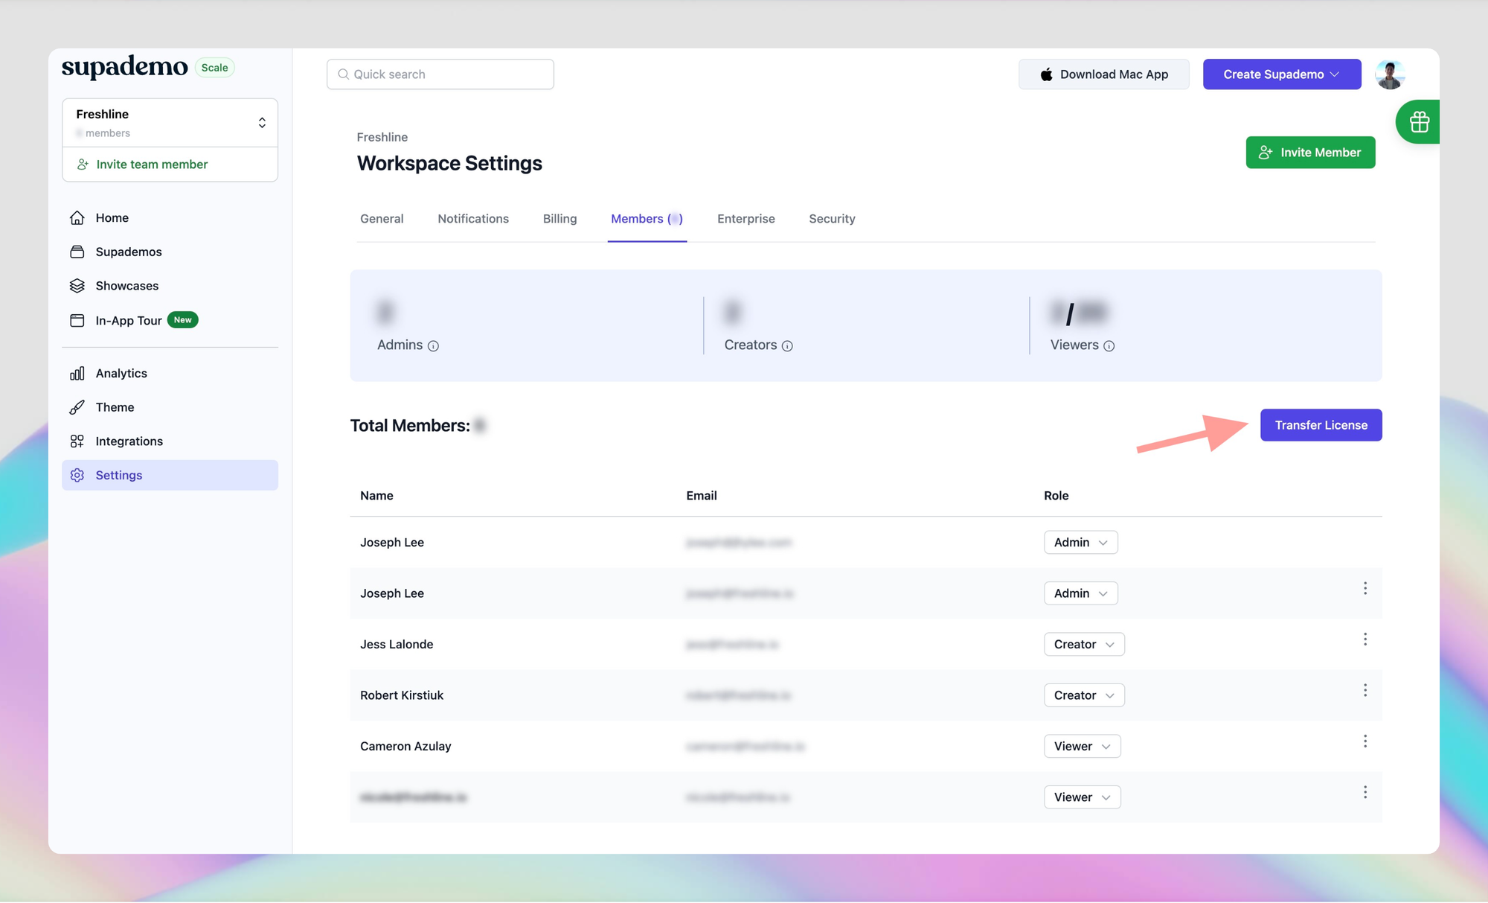Change Jess Lalonde's Creator role dropdown
Screen dimensions: 1488x903
(x=1084, y=645)
